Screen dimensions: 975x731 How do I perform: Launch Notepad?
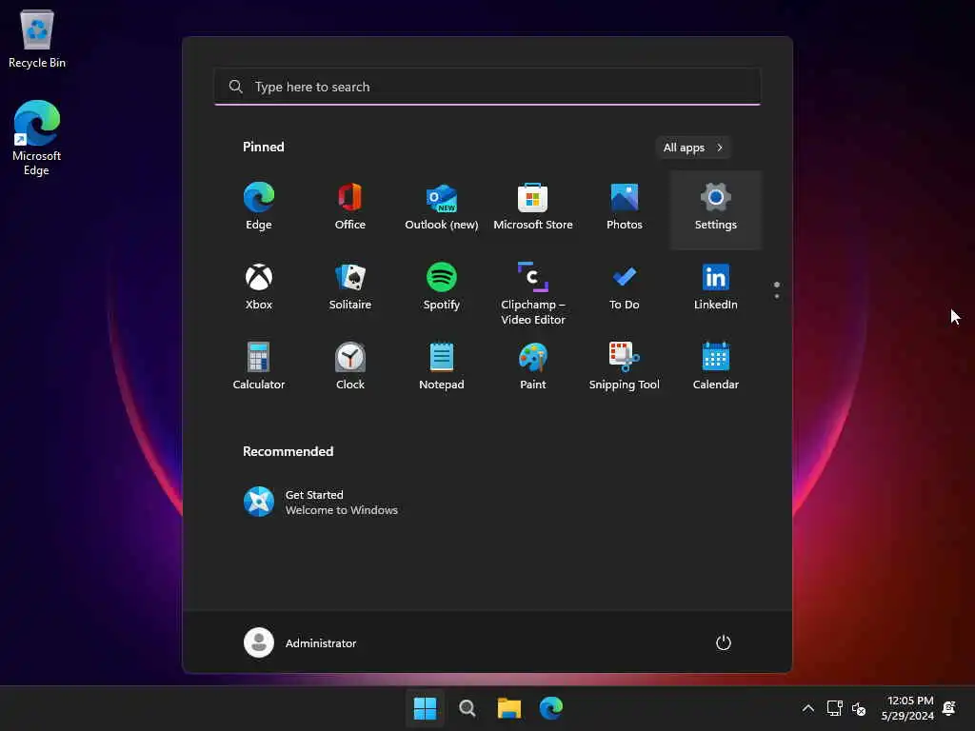[x=442, y=368]
